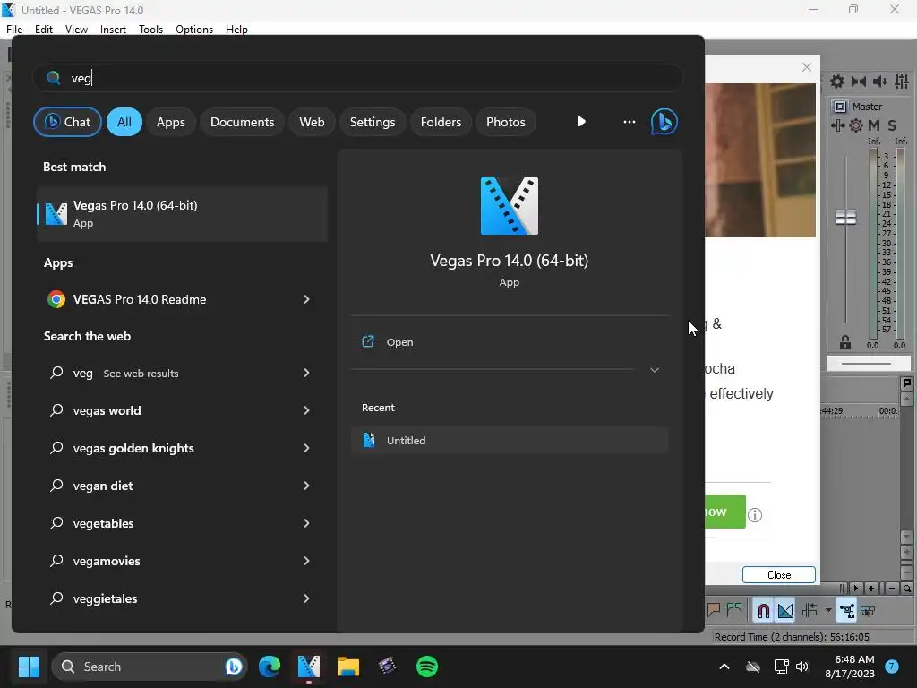Viewport: 917px width, 688px height.
Task: Open recent Untitled project
Action: coord(510,441)
